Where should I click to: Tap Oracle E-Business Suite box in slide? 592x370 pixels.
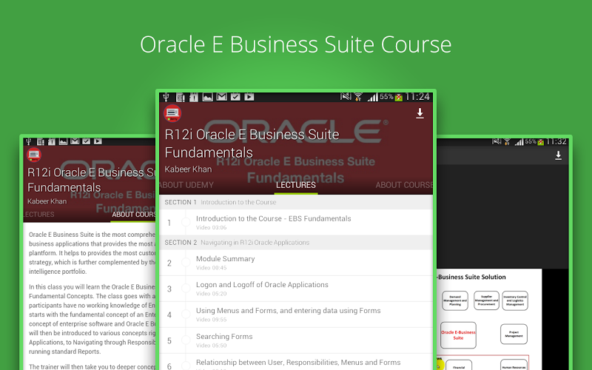tap(458, 335)
